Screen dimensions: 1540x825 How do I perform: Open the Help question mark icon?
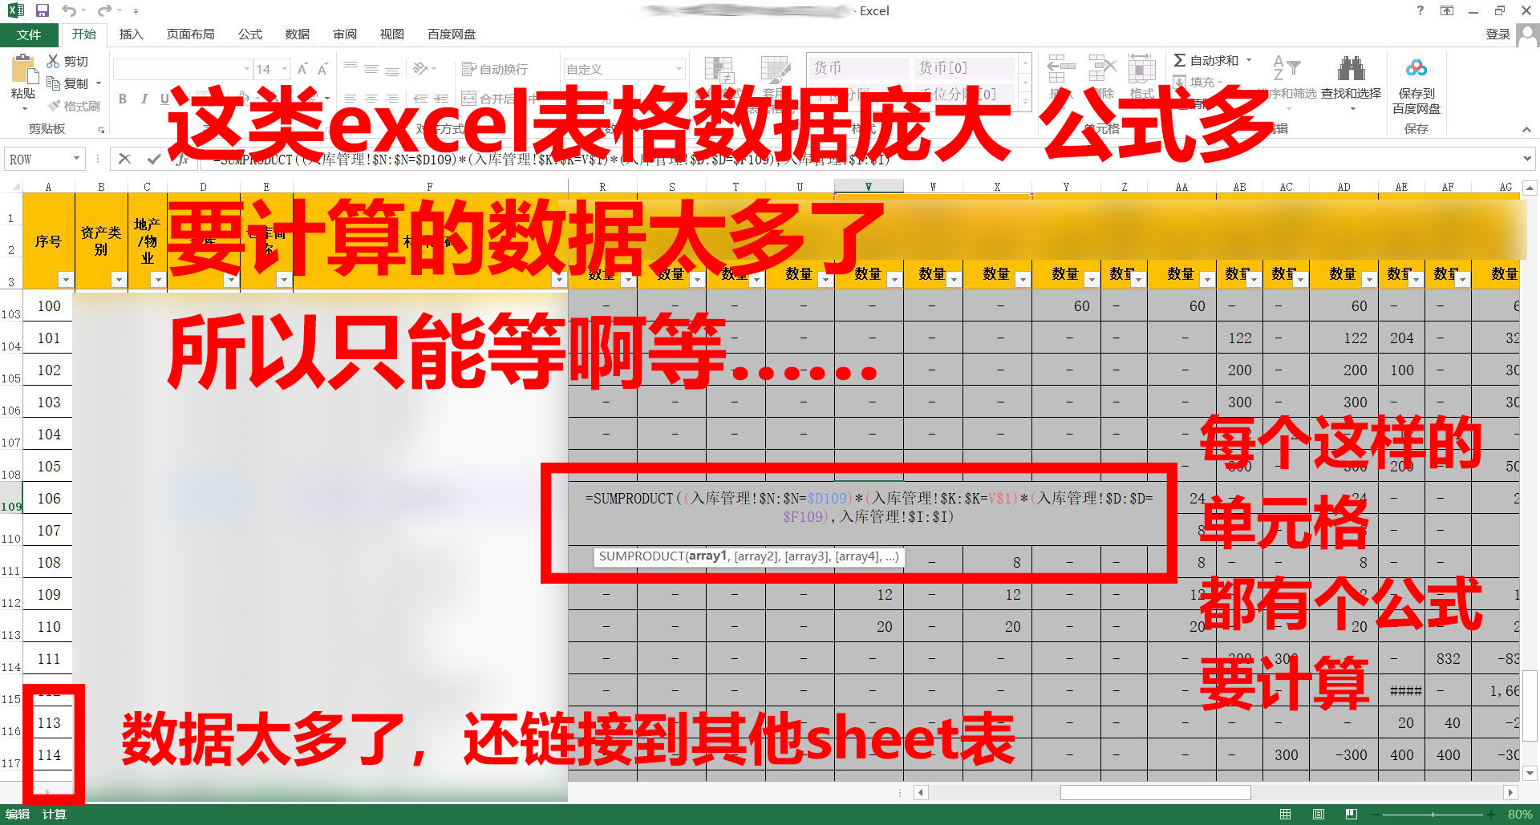point(1420,10)
